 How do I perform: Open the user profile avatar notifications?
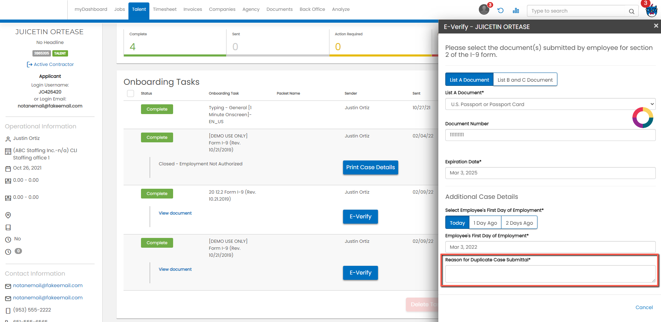click(x=484, y=9)
